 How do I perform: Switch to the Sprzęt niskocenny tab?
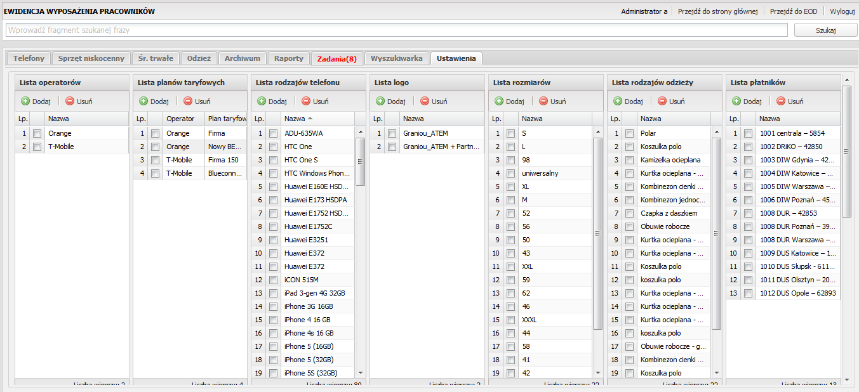pyautogui.click(x=91, y=58)
